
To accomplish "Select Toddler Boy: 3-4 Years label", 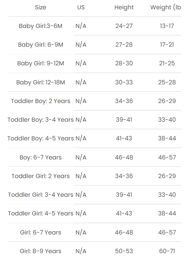I will click(41, 120).
